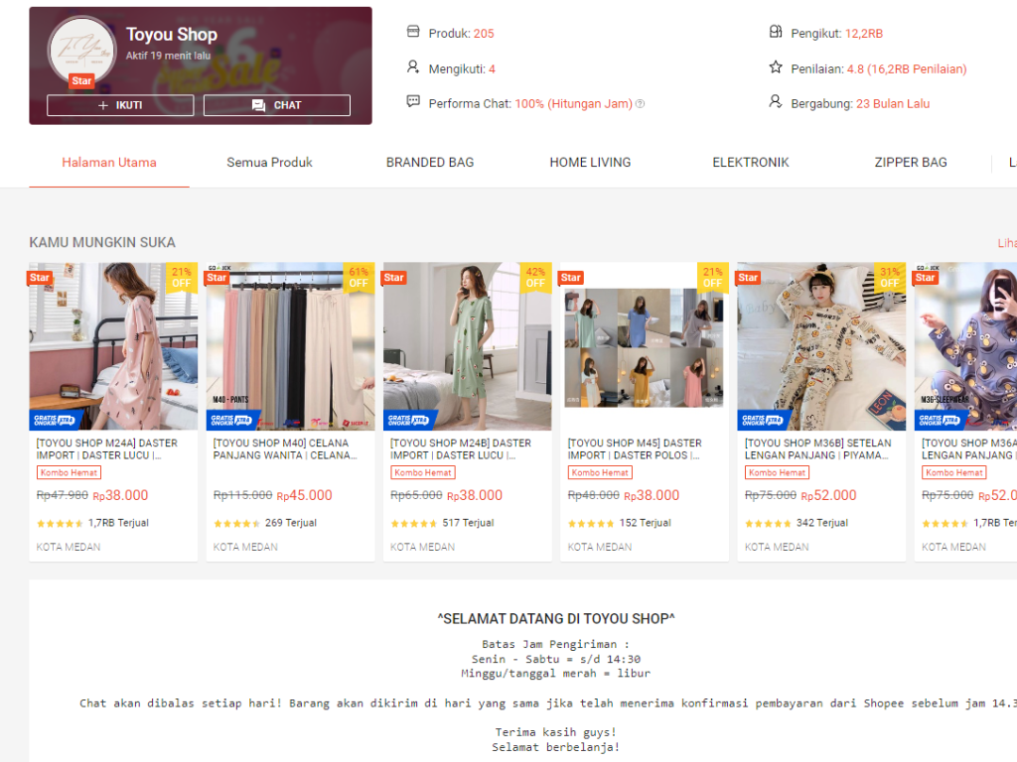Viewport: 1017px width, 762px height.
Task: Open the M45 daster polos collage image
Action: coord(645,346)
